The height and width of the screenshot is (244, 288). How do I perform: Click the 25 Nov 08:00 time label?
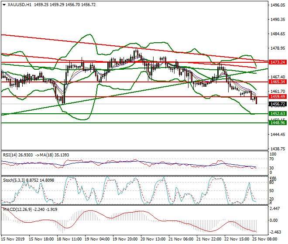(x=265, y=239)
